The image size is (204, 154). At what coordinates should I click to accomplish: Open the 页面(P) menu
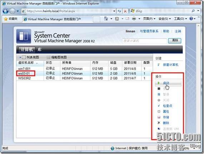(x=149, y=19)
